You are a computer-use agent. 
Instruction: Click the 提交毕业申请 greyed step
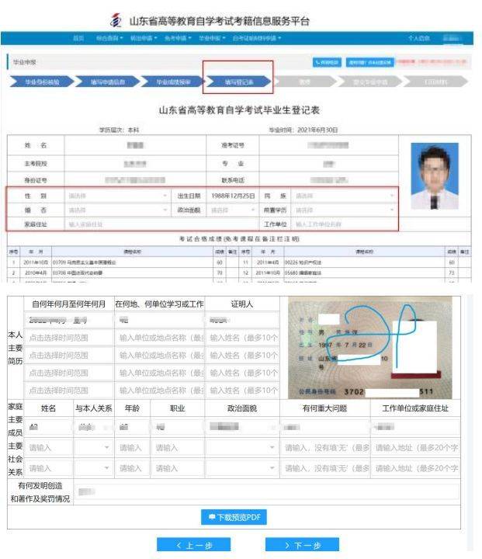coord(370,82)
